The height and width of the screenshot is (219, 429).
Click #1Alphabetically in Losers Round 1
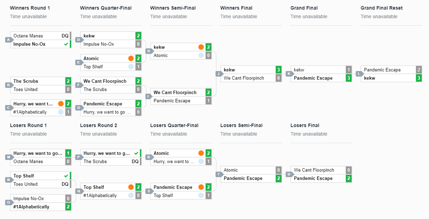[31, 207]
